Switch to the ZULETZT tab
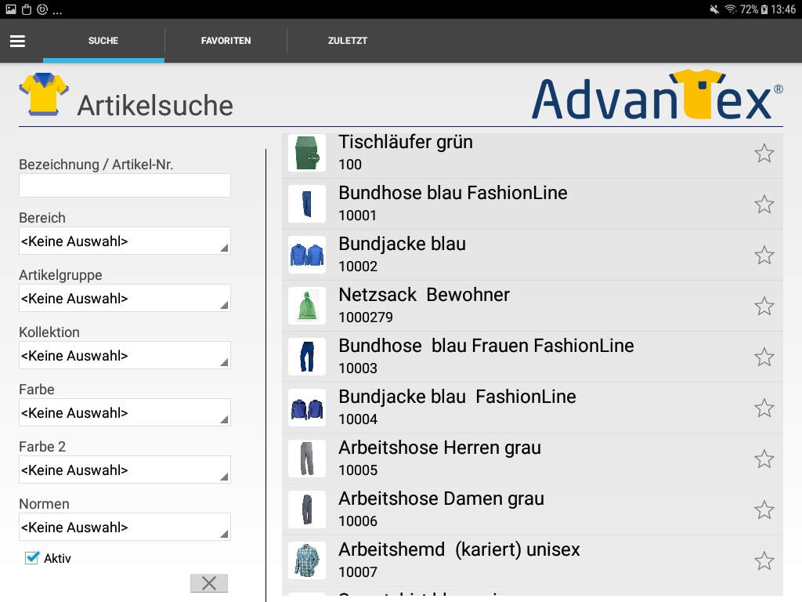This screenshot has width=802, height=602. pyautogui.click(x=347, y=41)
